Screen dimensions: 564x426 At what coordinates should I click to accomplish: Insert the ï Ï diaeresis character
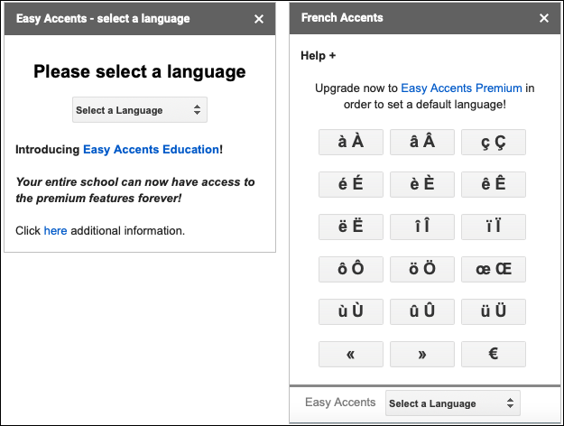[x=494, y=227]
